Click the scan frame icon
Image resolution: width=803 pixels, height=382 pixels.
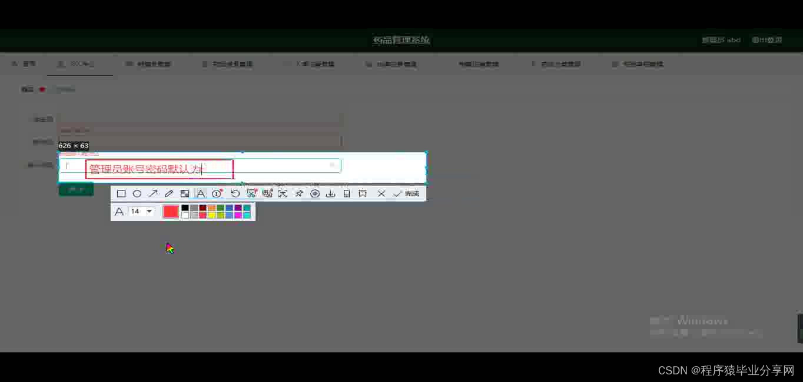(x=283, y=194)
